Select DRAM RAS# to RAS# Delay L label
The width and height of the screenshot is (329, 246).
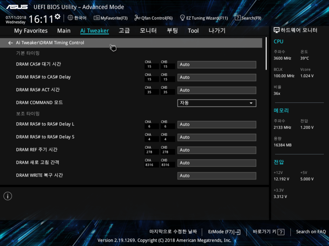45,124
